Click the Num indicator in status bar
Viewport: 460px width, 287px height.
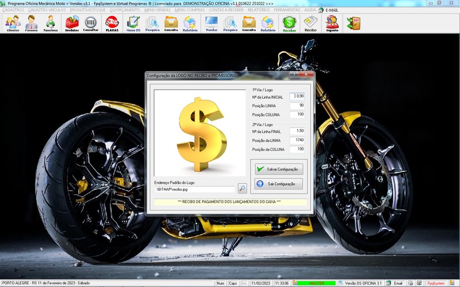(220, 283)
